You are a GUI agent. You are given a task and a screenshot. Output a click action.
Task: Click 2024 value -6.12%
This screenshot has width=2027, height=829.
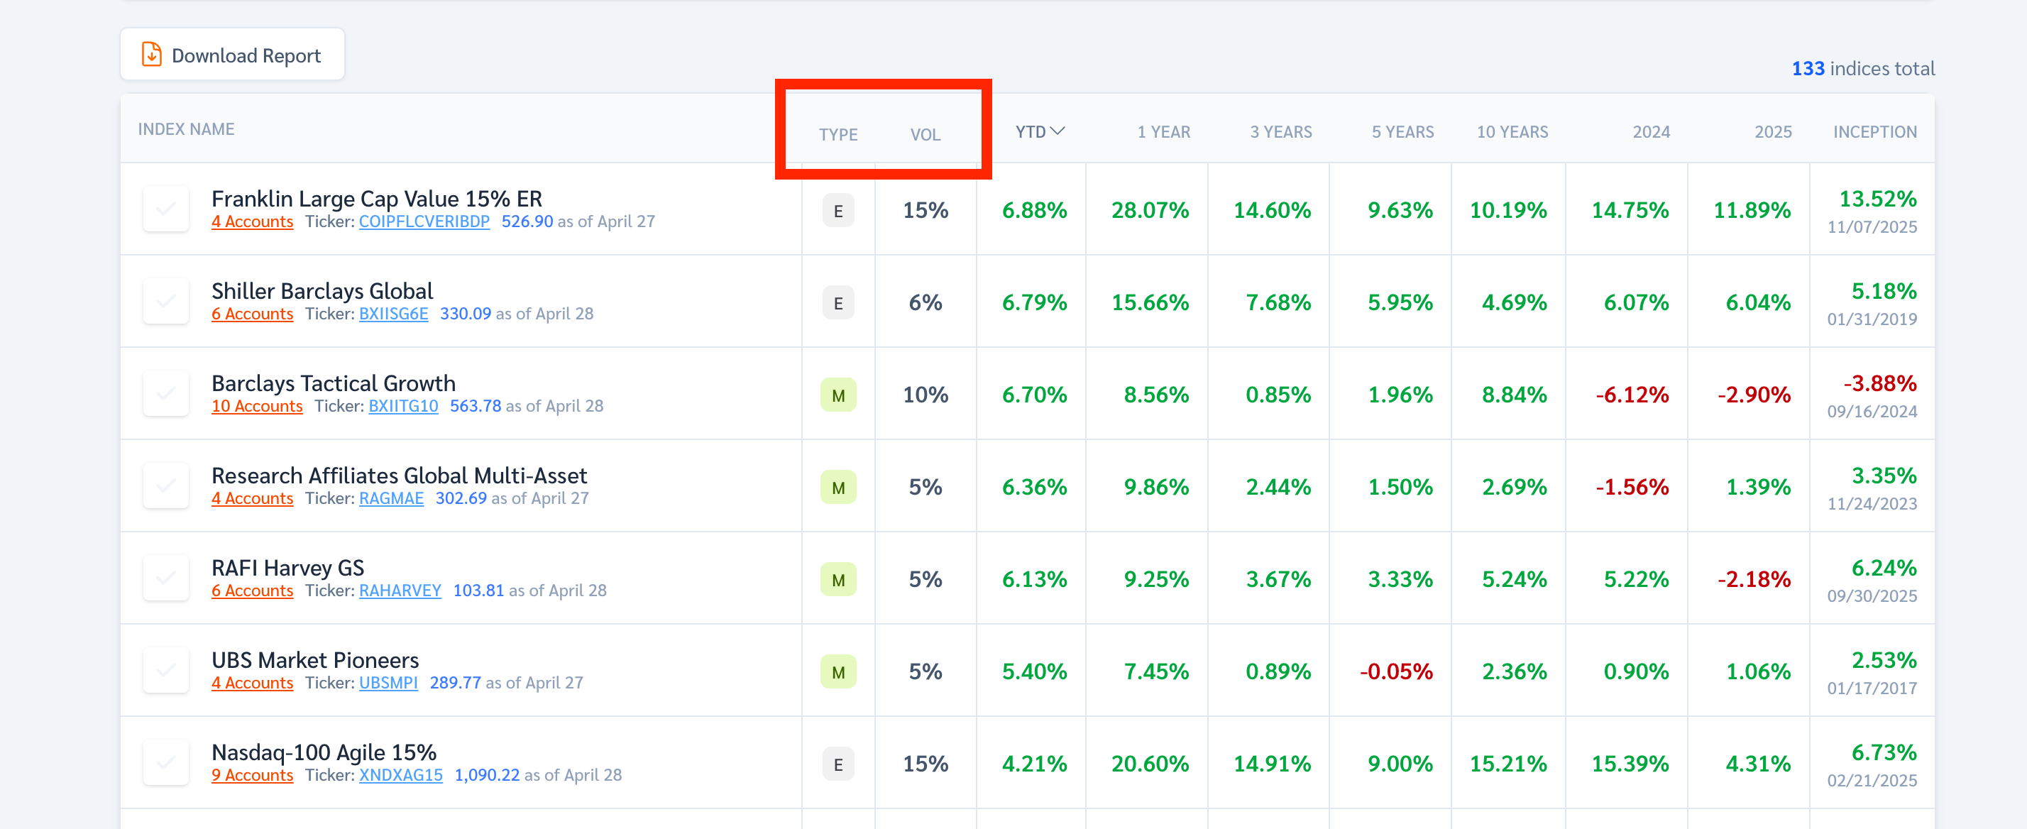pyautogui.click(x=1632, y=395)
